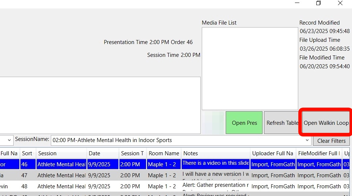Viewport: 352px width, 196px height.
Task: Click the File Upload Time value 03/26/2025
Action: (325, 48)
